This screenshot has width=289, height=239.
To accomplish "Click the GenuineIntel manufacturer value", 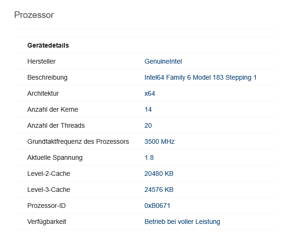I will pyautogui.click(x=163, y=61).
